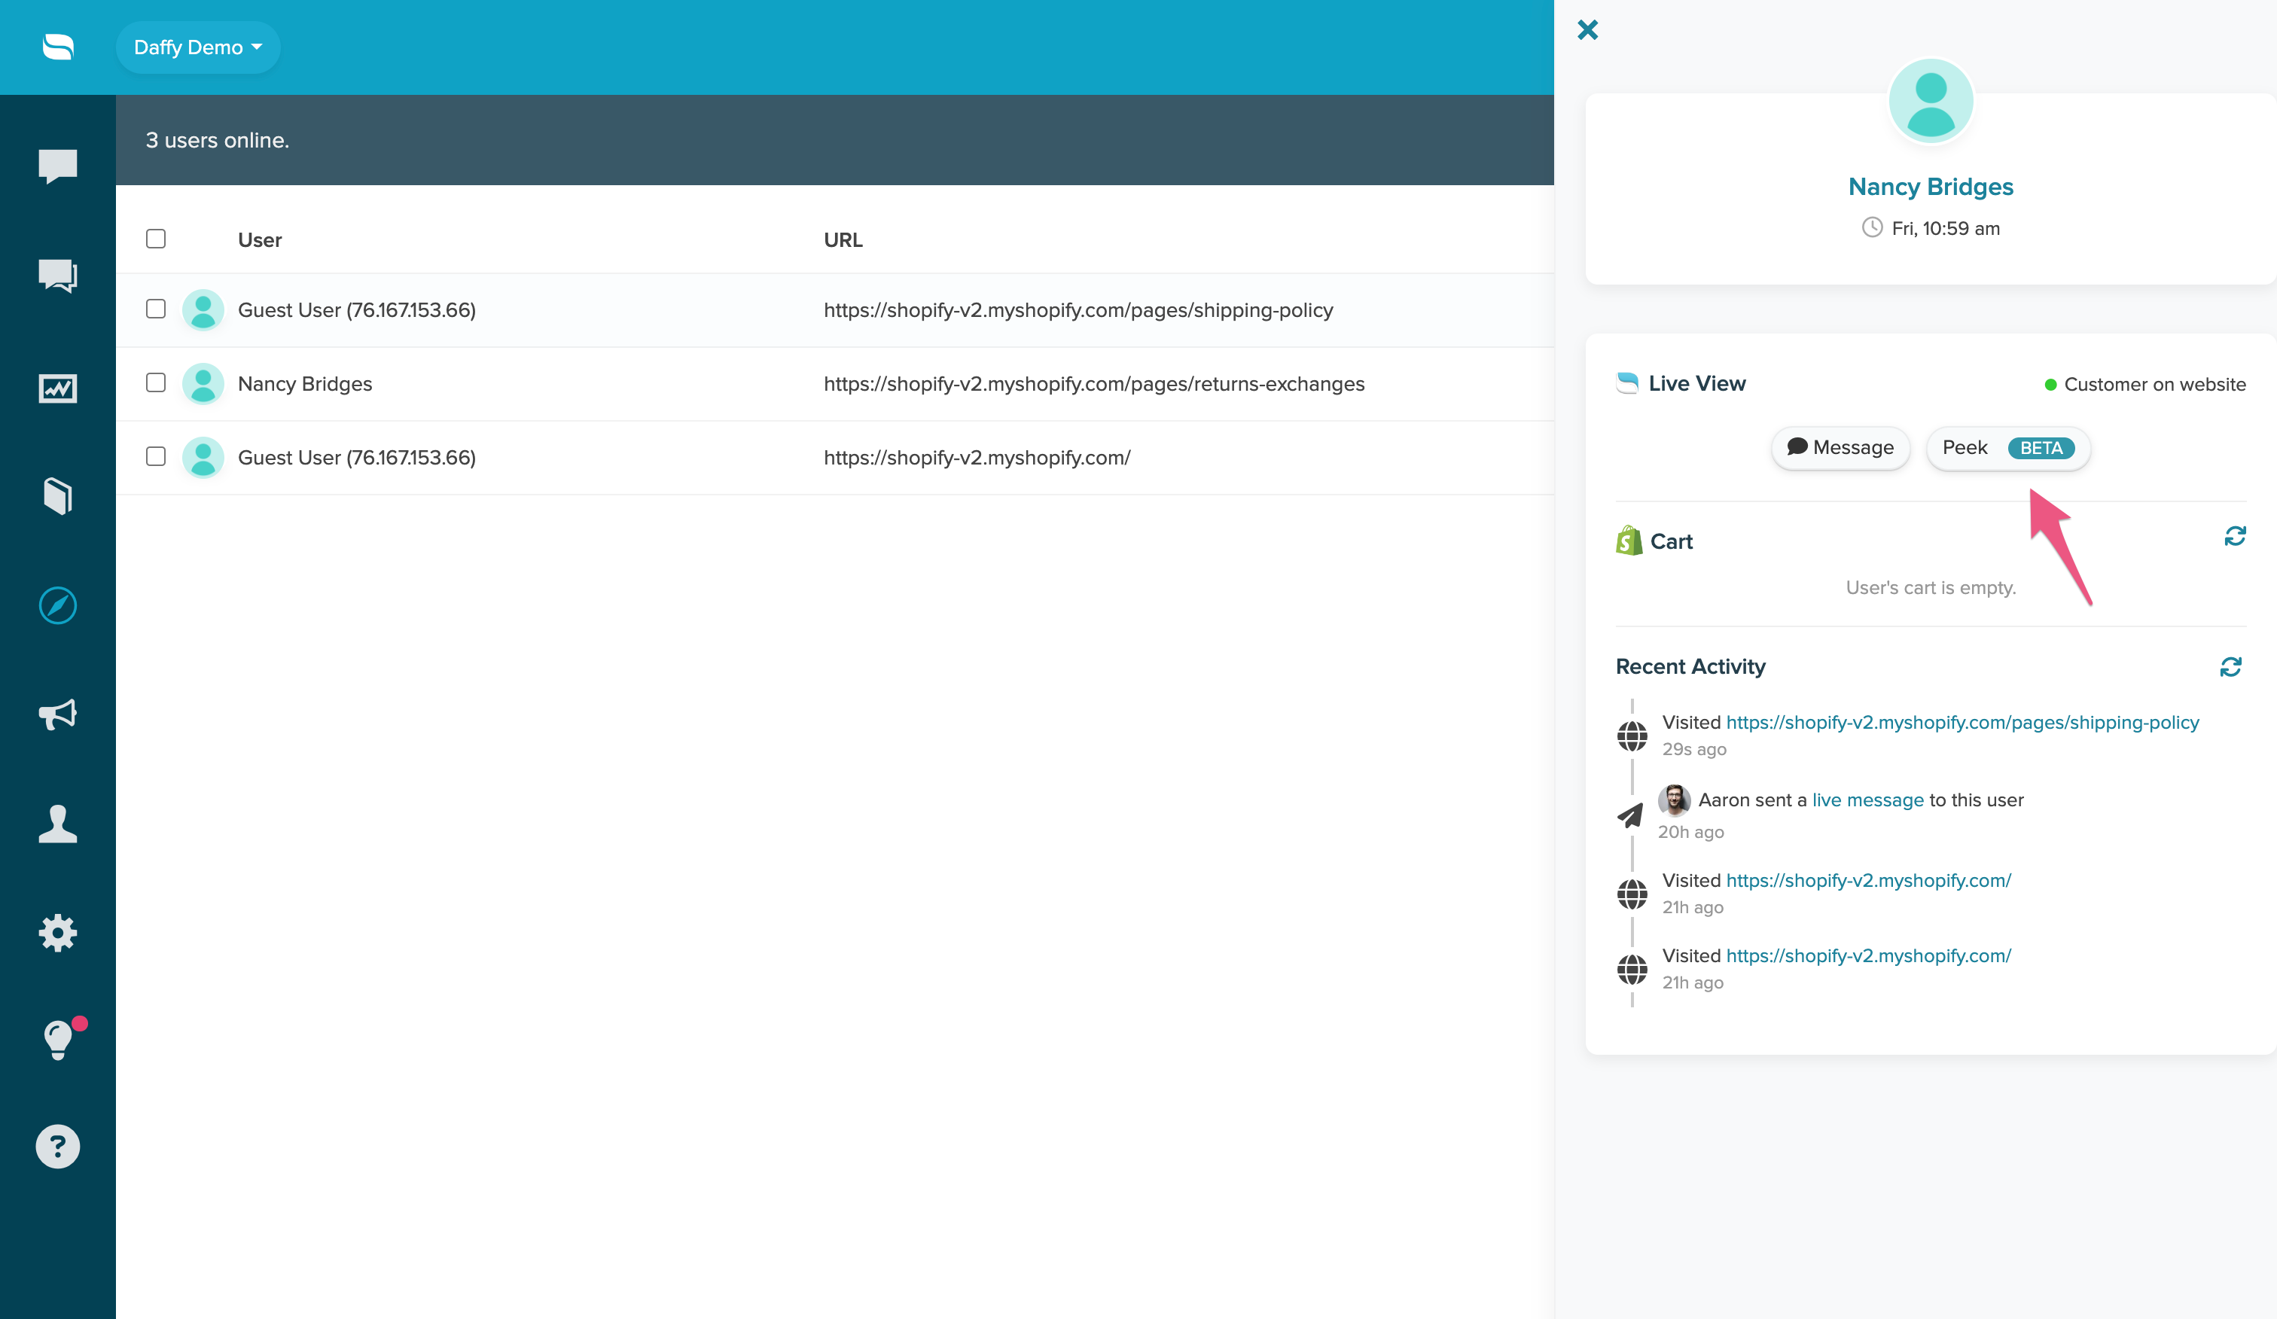Click the Message button in Live View
The width and height of the screenshot is (2277, 1319).
[1840, 448]
